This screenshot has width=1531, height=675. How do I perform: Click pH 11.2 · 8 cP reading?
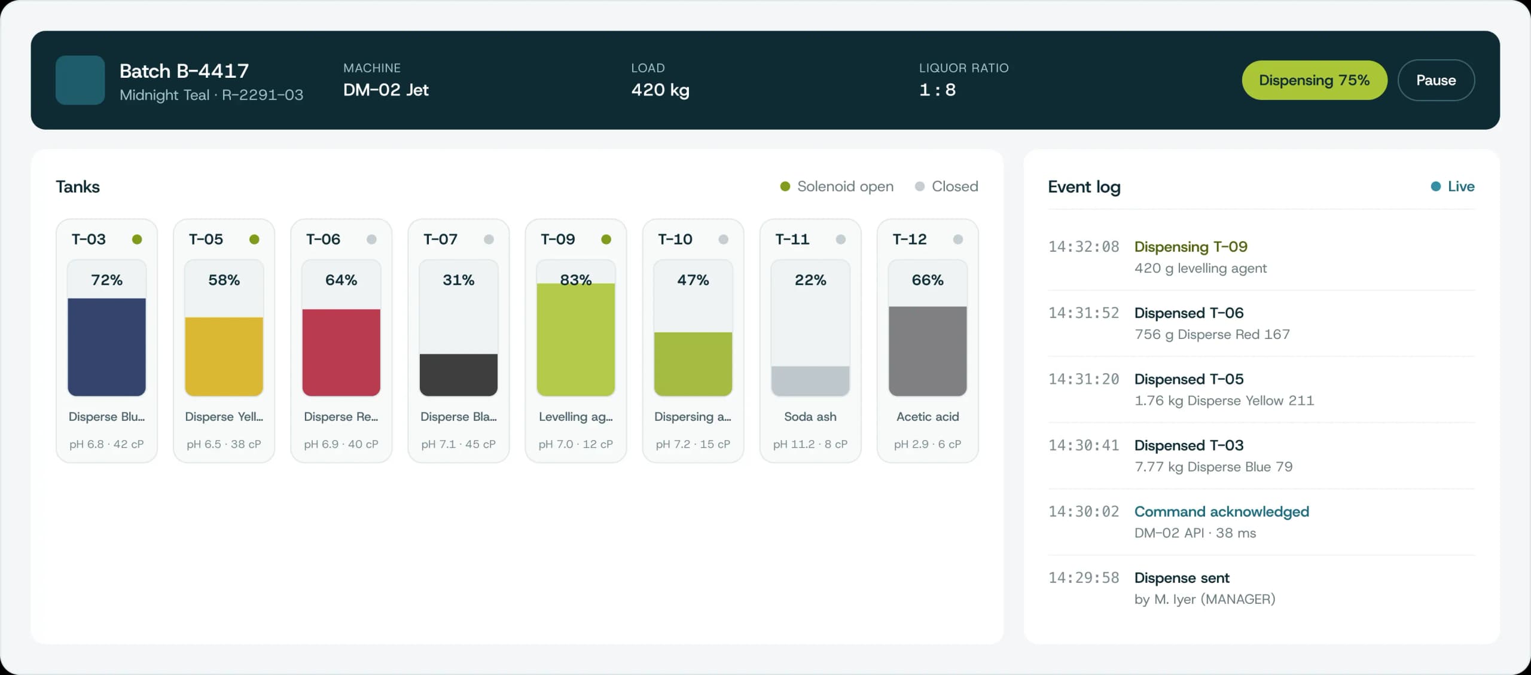point(810,444)
